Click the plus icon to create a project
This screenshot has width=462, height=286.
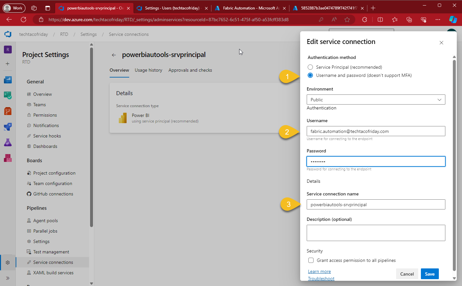coord(8,64)
